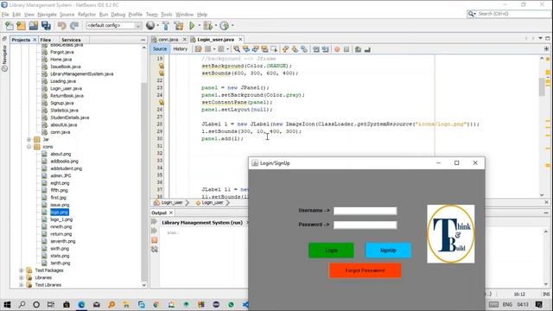The image size is (553, 311).
Task: Click the Last Edit icon in editor toolbar
Action: (199, 49)
